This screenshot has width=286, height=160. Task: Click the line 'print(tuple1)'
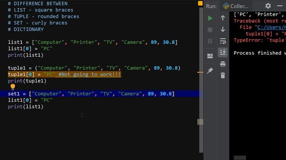pyautogui.click(x=27, y=81)
